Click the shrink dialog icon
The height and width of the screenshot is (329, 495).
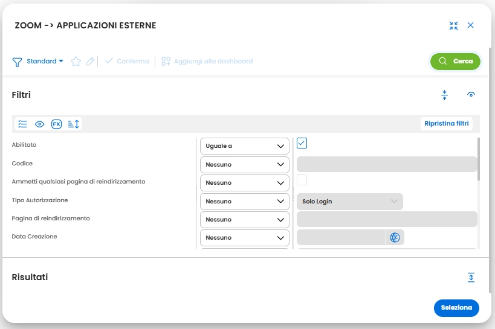tap(454, 25)
